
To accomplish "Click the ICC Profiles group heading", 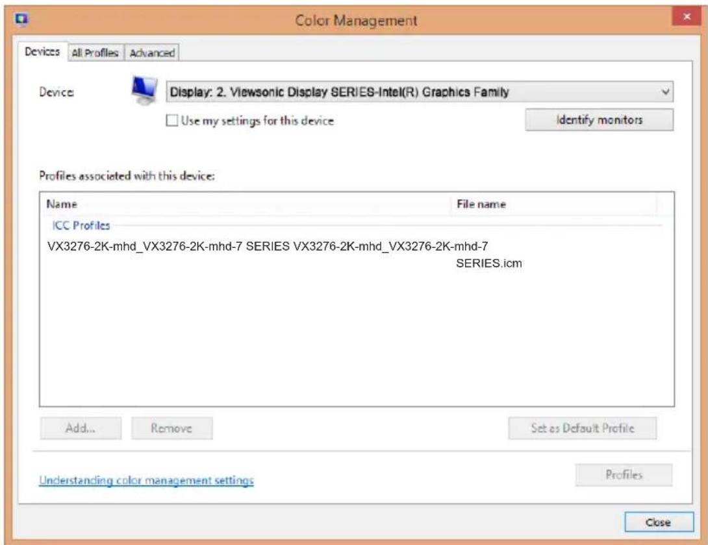I will click(x=81, y=225).
